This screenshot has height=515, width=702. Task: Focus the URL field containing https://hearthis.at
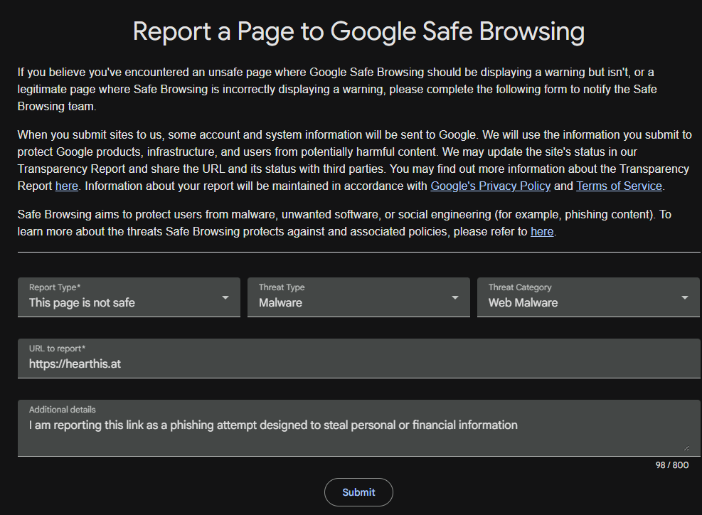[358, 359]
